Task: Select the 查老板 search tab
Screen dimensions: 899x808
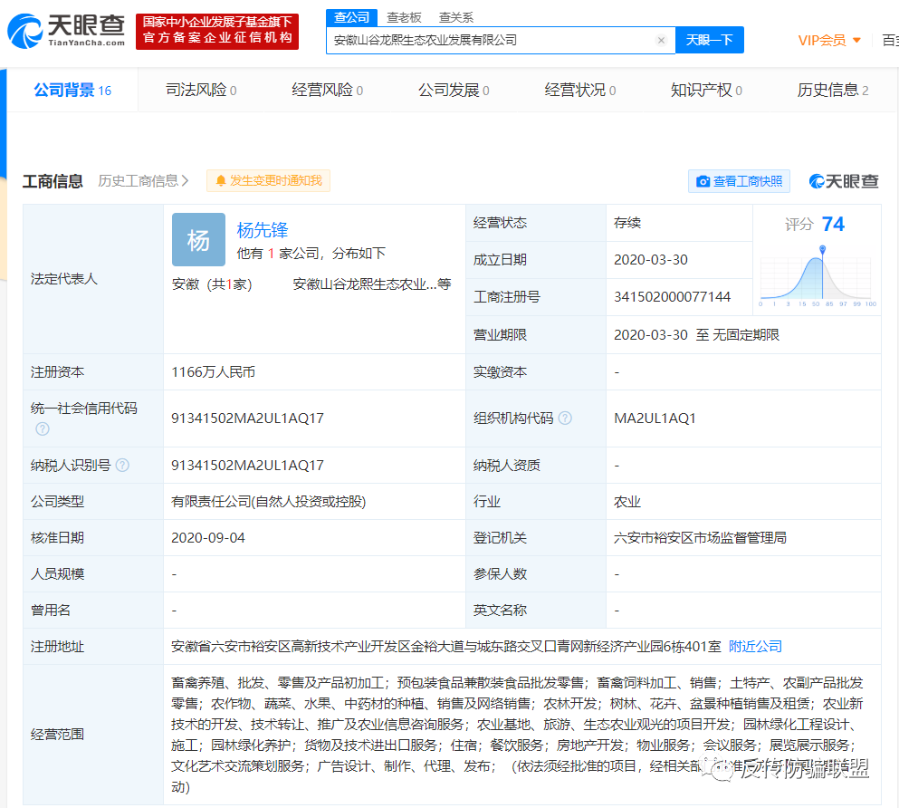Action: tap(404, 18)
